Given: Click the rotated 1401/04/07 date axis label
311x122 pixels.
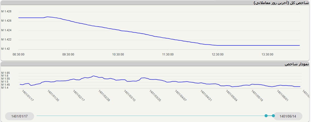Looking at the screenshot, I should [180, 96].
